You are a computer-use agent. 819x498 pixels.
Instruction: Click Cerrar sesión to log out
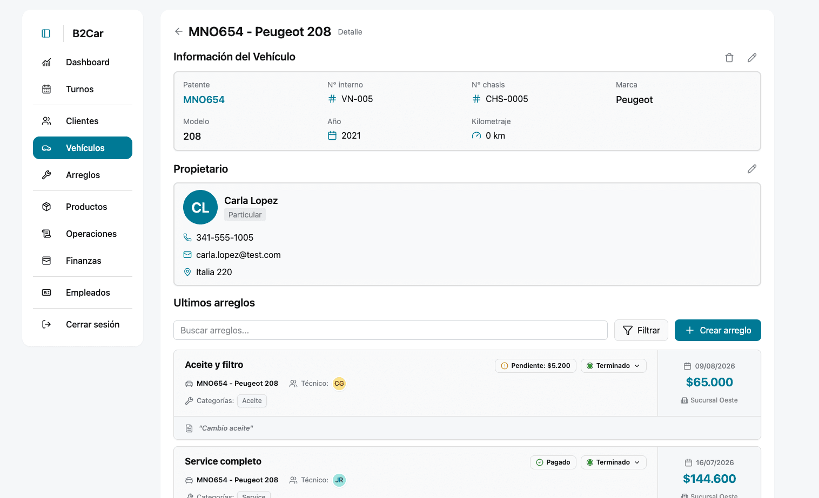click(83, 324)
